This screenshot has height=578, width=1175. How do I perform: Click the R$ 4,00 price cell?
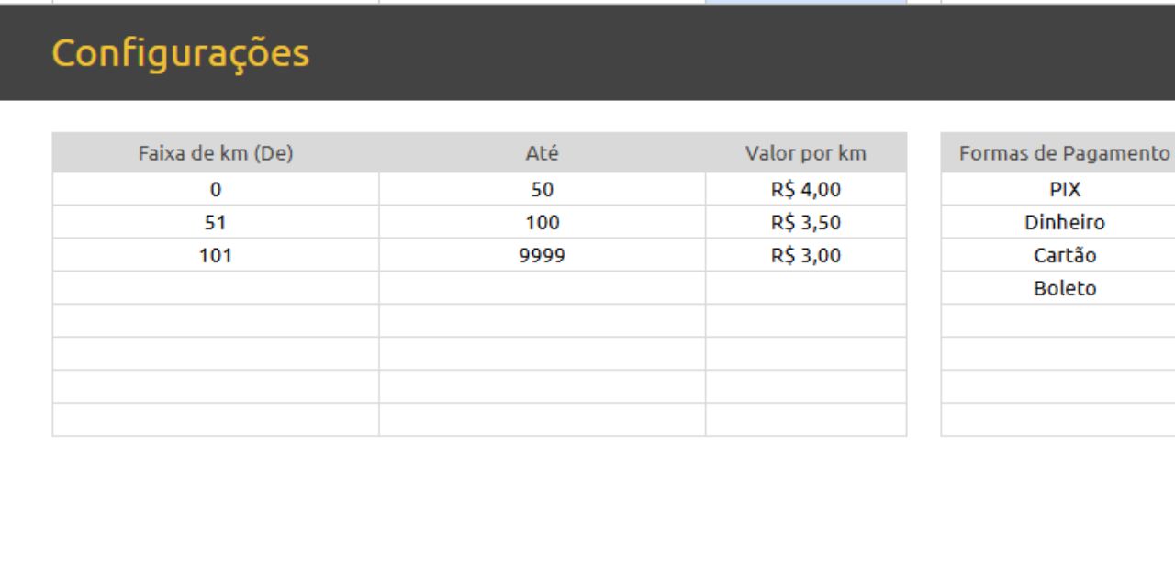[805, 190]
